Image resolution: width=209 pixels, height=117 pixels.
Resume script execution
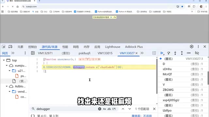tap(162, 53)
